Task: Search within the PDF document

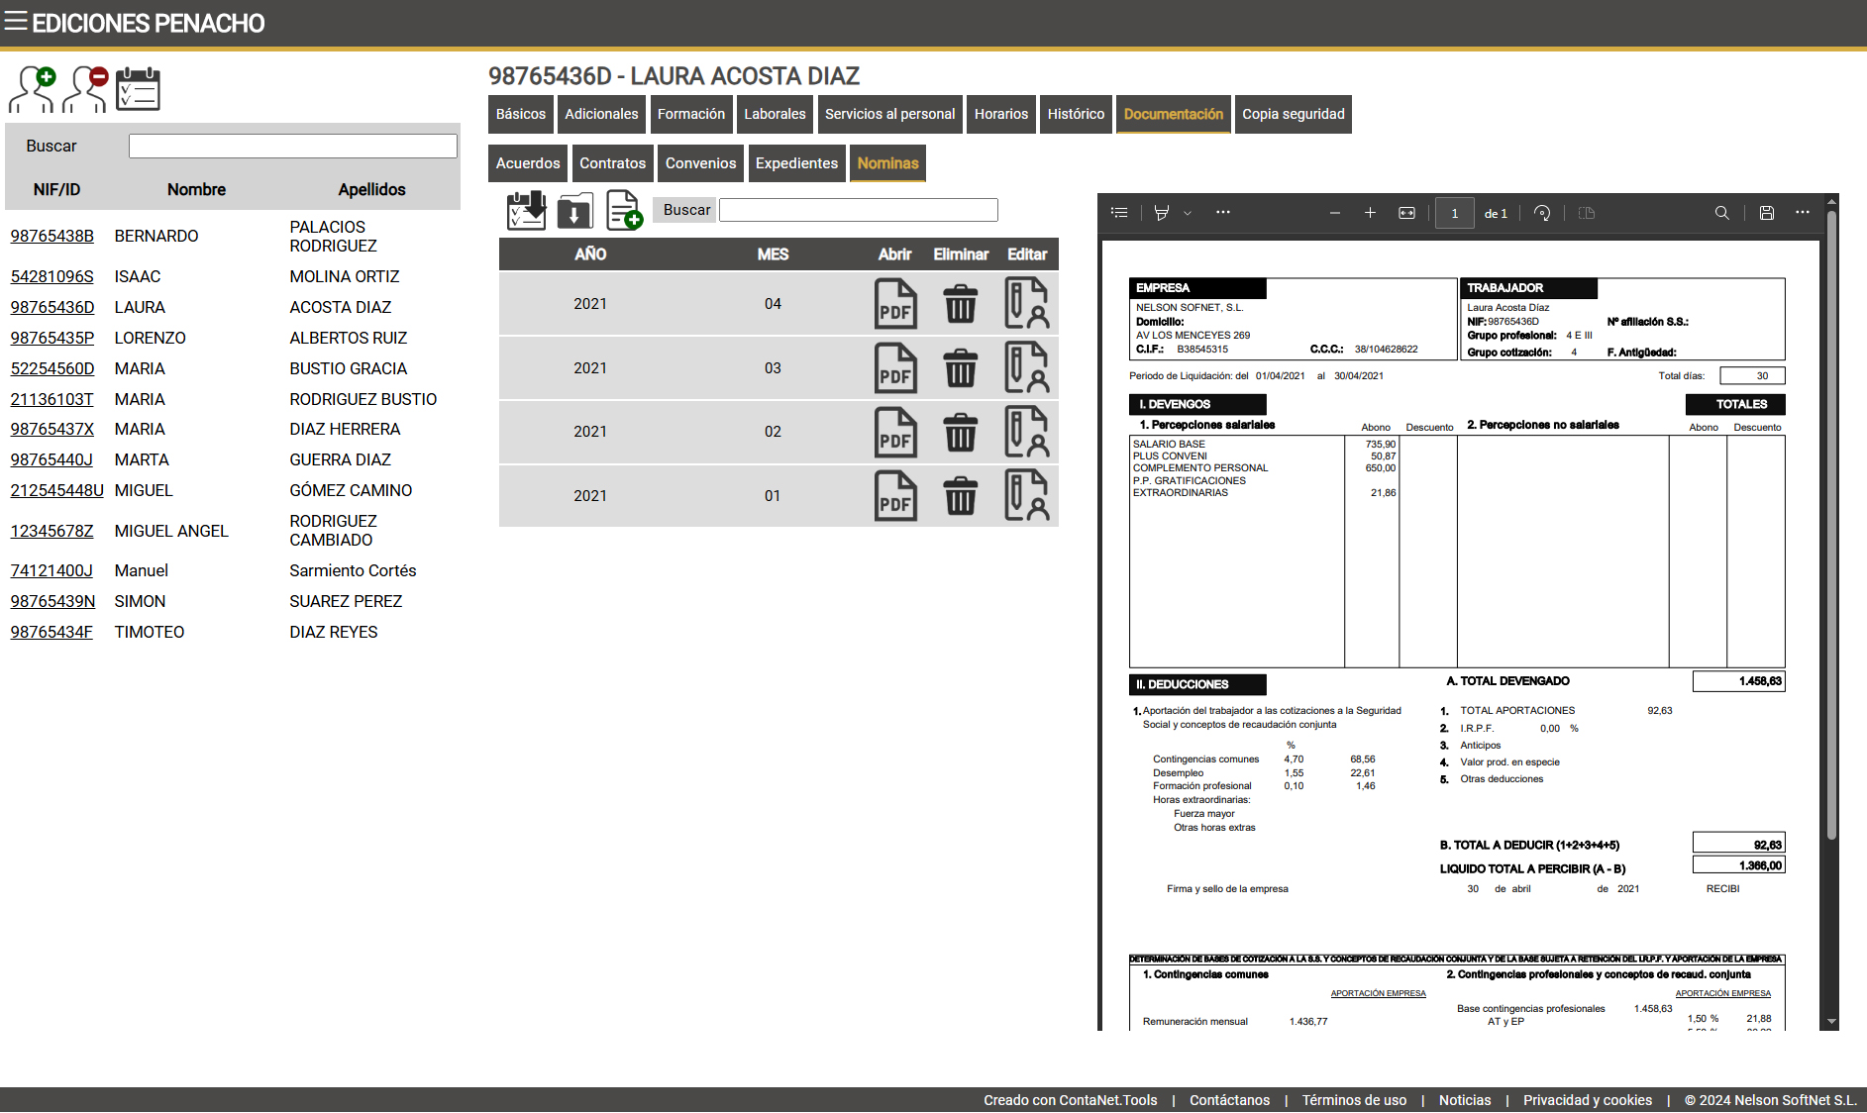Action: tap(1722, 213)
